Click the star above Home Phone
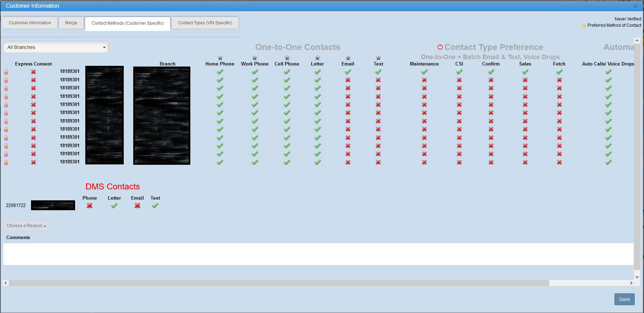644x313 pixels. [x=220, y=58]
